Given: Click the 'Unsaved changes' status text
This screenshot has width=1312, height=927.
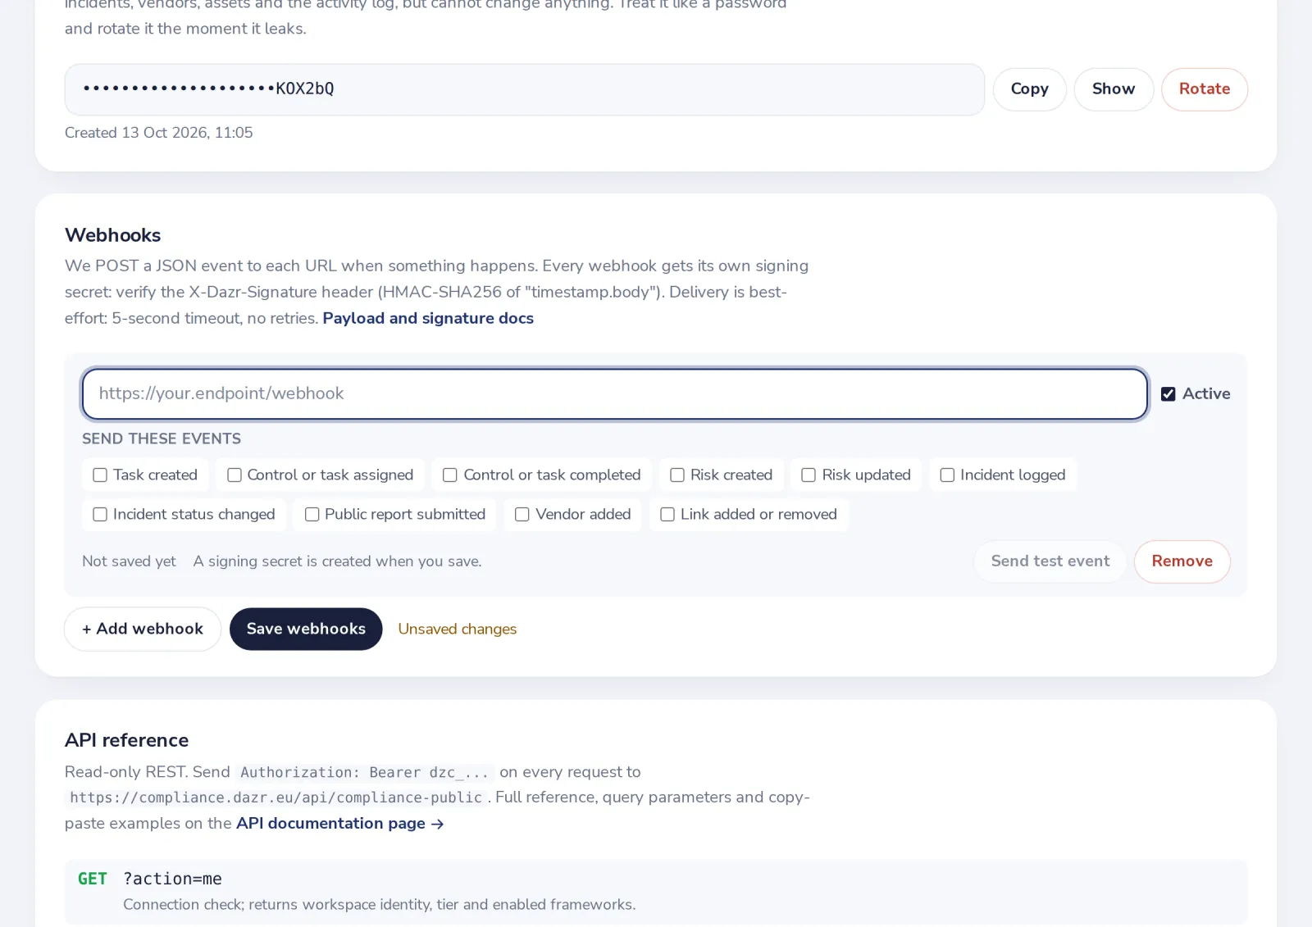Looking at the screenshot, I should tap(458, 629).
